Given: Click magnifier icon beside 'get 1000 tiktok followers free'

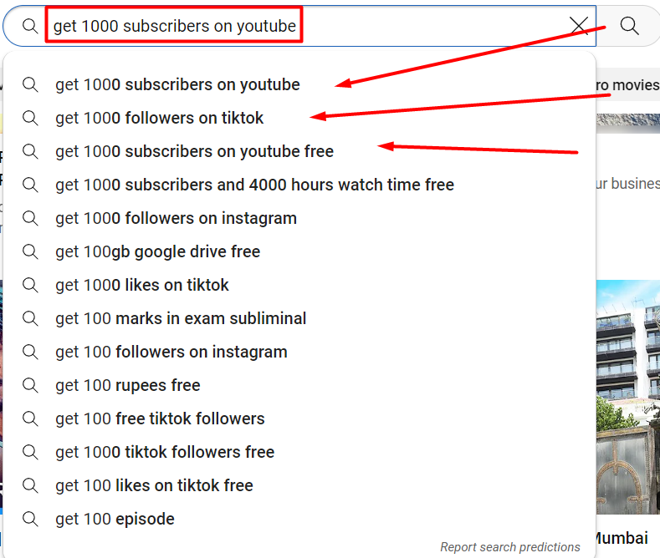Looking at the screenshot, I should click(x=30, y=452).
